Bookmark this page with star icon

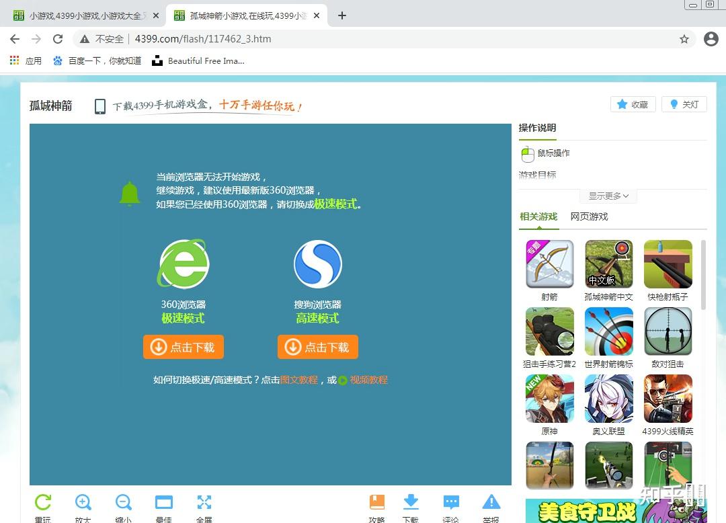pyautogui.click(x=684, y=40)
